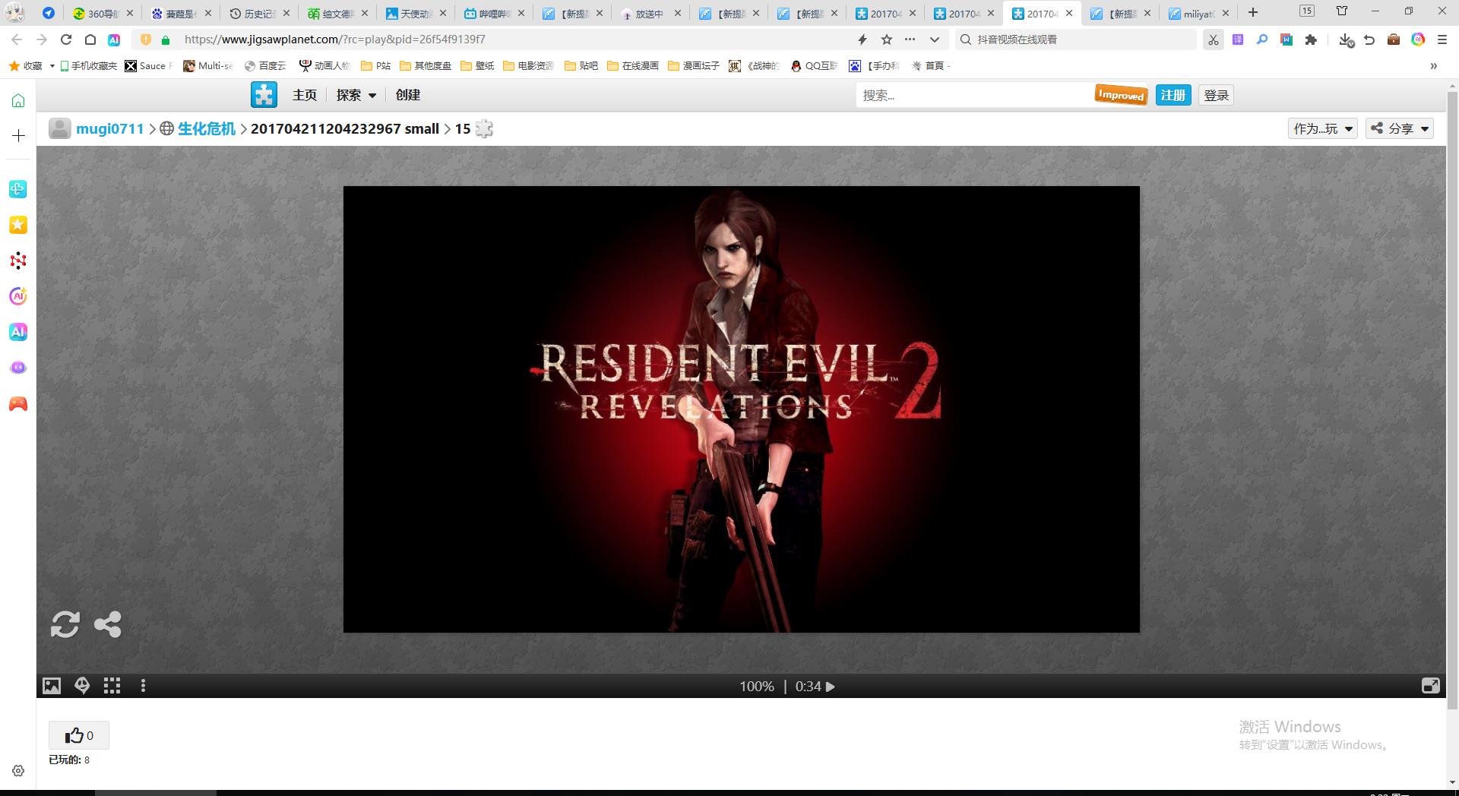Click the sidebar plus add icon

coord(18,135)
